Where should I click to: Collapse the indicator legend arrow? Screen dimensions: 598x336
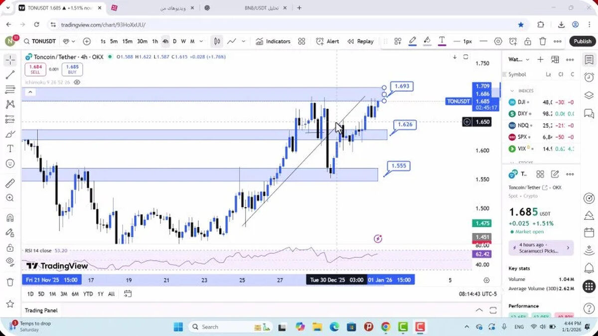pyautogui.click(x=30, y=92)
